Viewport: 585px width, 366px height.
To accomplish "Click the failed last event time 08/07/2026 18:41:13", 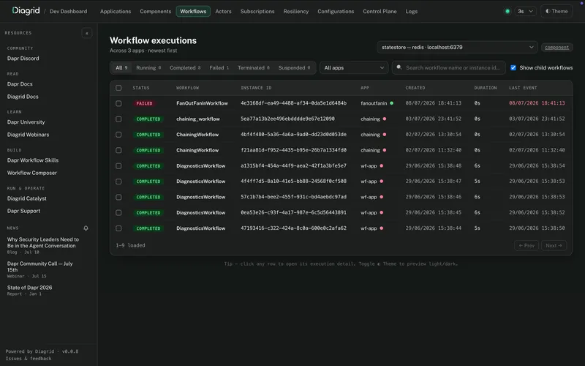I will click(x=537, y=103).
